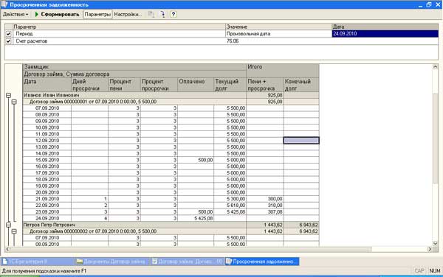Click the Сформировать button label

[61, 15]
